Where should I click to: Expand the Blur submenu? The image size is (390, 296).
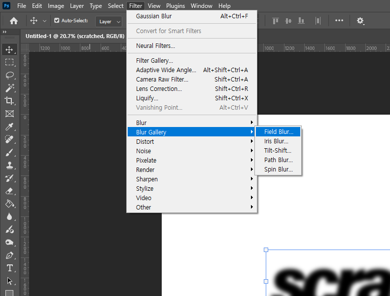point(192,123)
